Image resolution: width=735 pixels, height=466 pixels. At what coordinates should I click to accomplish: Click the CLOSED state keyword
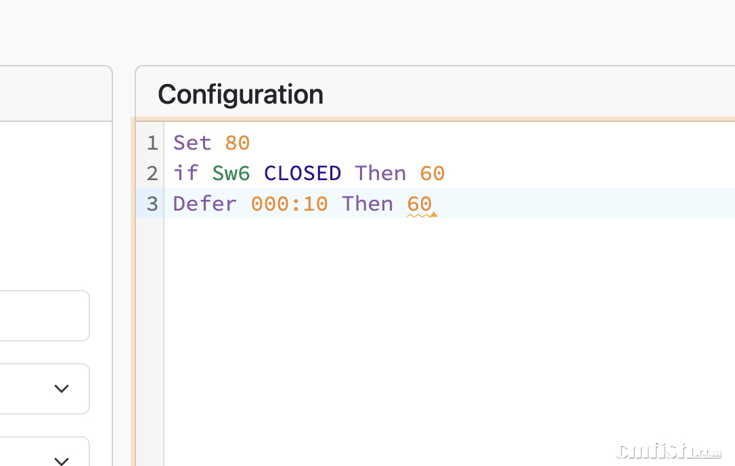[303, 173]
